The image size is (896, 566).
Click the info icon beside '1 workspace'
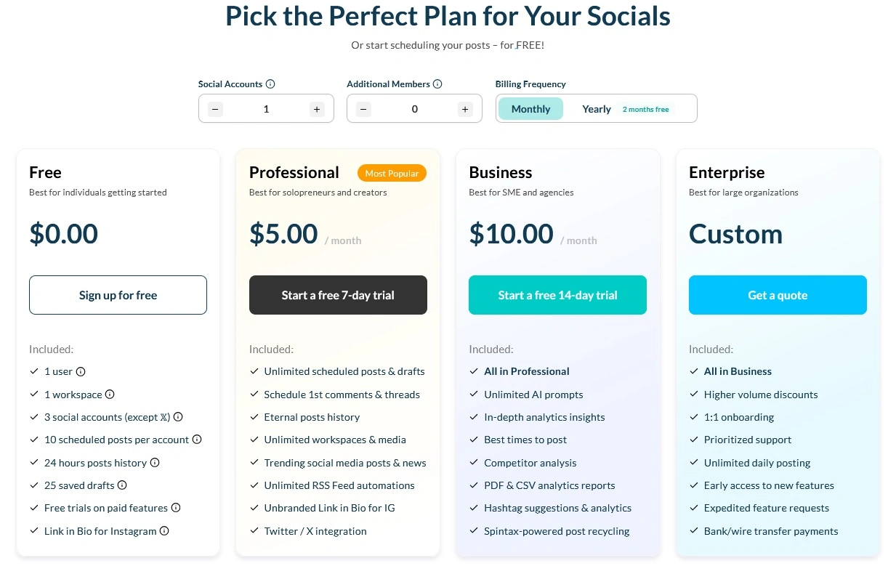110,395
